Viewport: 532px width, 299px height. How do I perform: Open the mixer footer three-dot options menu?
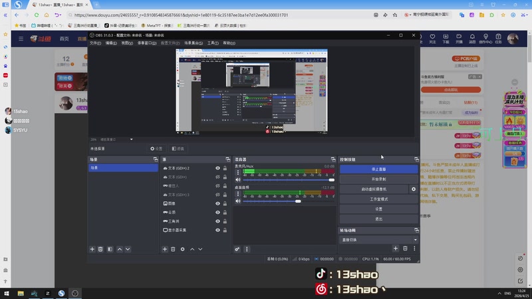[247, 249]
